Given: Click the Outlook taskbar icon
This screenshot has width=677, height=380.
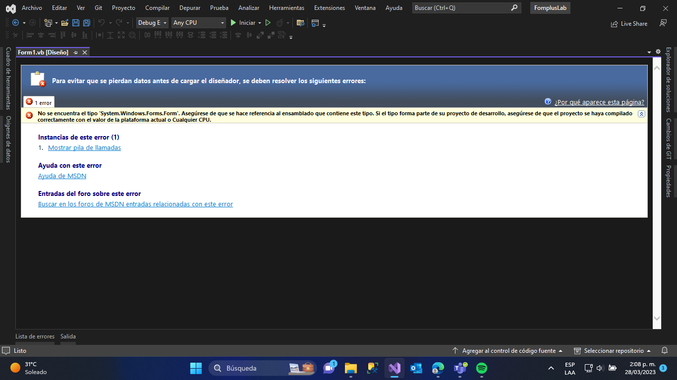Looking at the screenshot, I should coord(416,368).
